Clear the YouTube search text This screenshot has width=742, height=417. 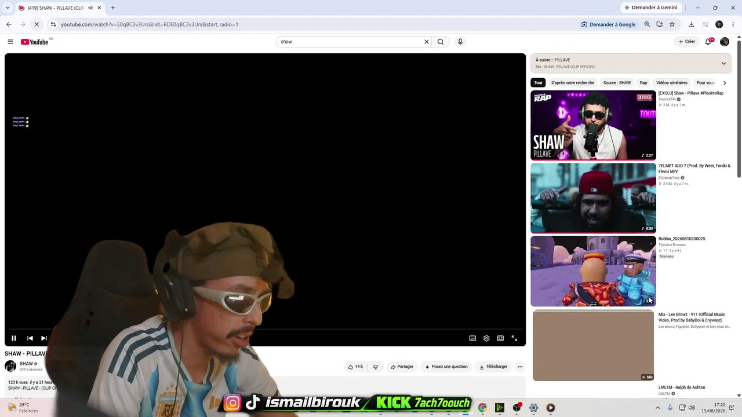click(x=427, y=42)
